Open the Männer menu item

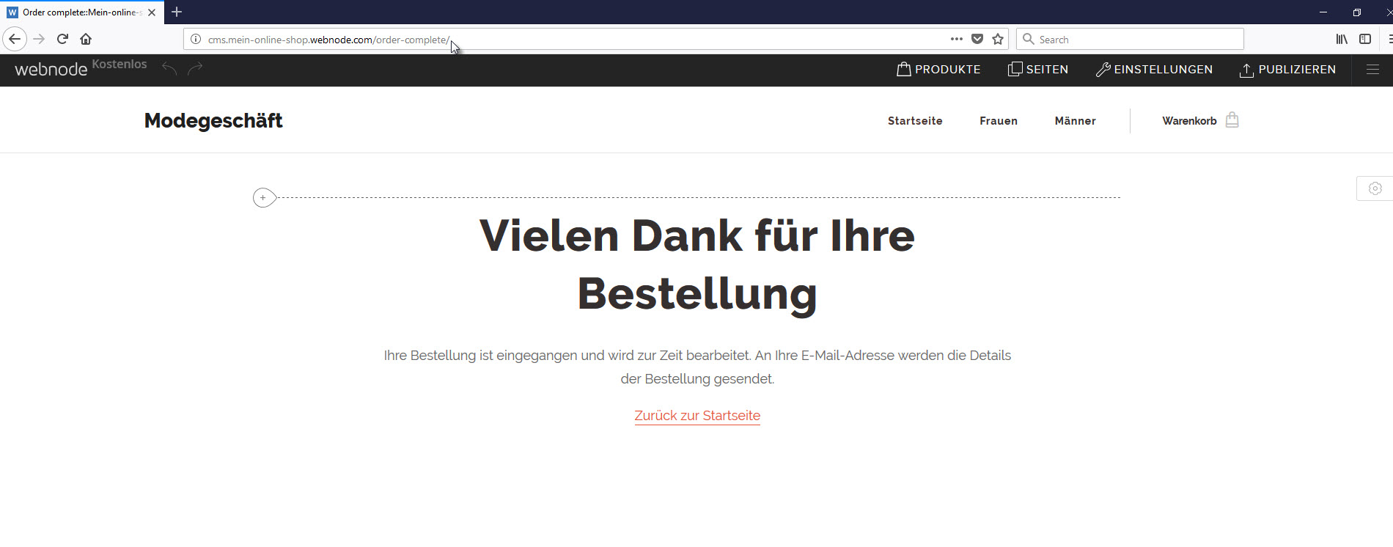click(x=1075, y=121)
